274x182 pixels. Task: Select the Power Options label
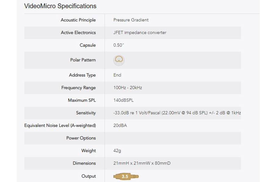coord(81,138)
